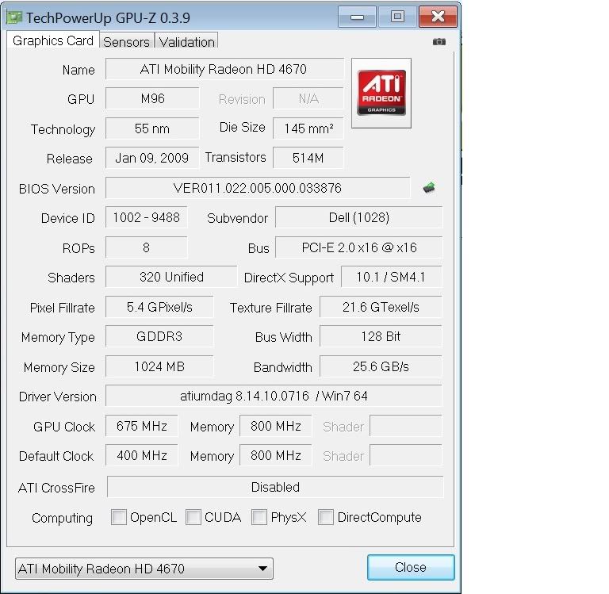Click the ATI CrossFire Disabled field
The height and width of the screenshot is (594, 609).
tap(275, 487)
